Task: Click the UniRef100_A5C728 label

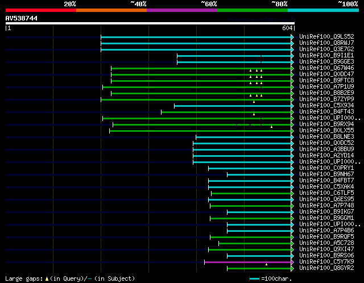Action: 326,243
